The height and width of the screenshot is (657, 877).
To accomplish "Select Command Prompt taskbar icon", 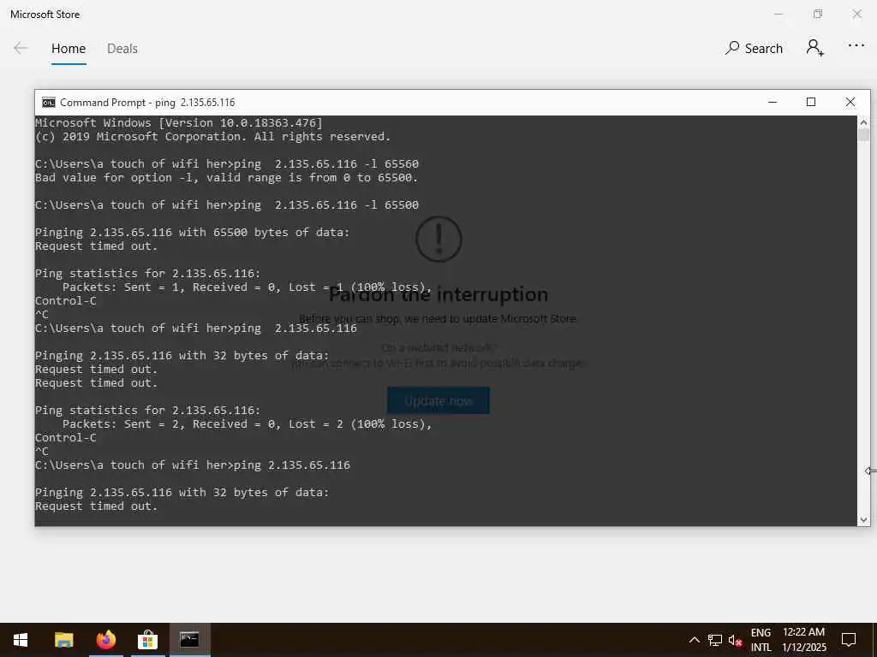I will tap(189, 640).
